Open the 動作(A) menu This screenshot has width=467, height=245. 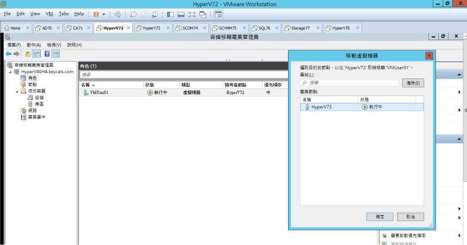pyautogui.click(x=34, y=45)
